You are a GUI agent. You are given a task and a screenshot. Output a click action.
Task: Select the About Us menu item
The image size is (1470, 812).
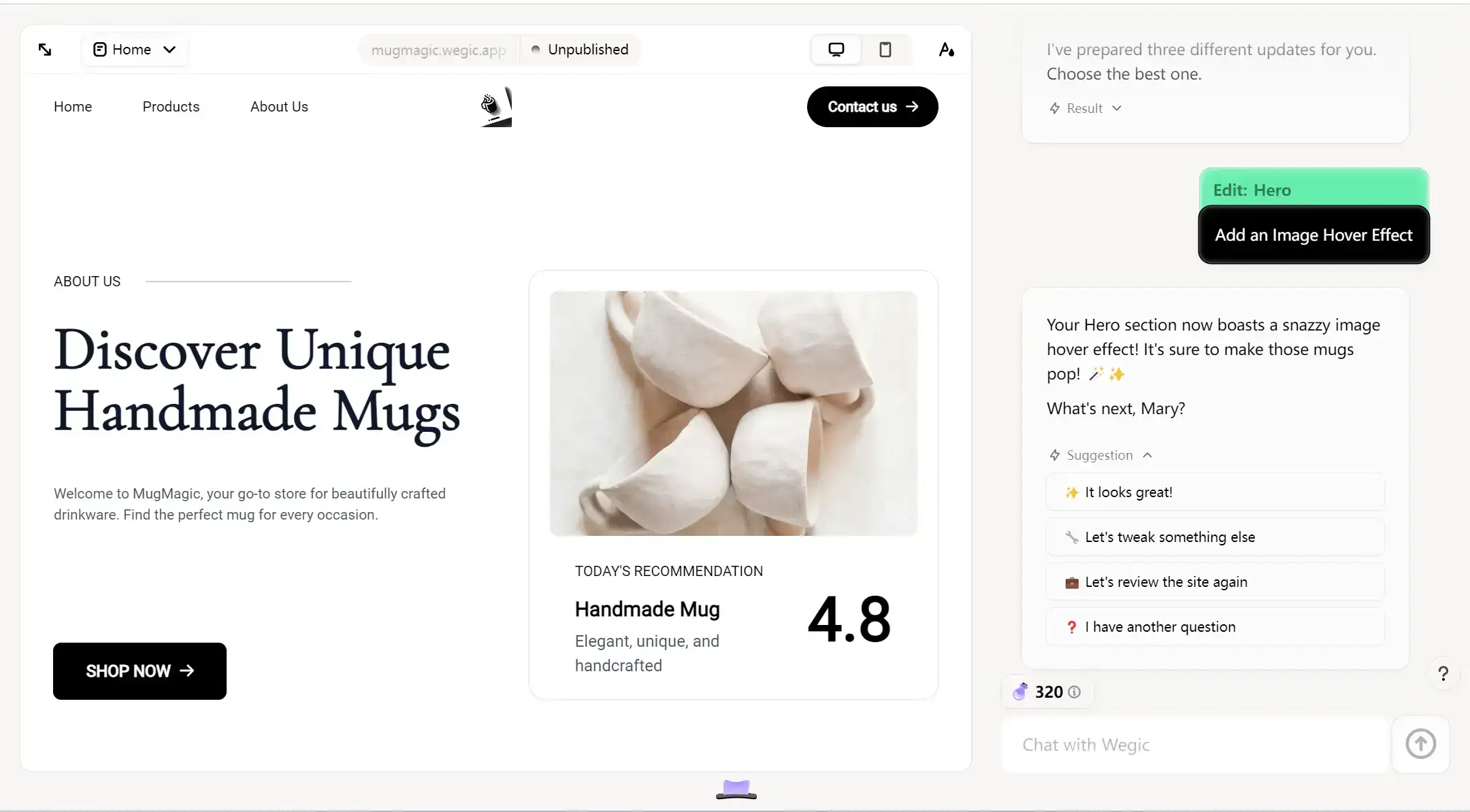pyautogui.click(x=278, y=106)
